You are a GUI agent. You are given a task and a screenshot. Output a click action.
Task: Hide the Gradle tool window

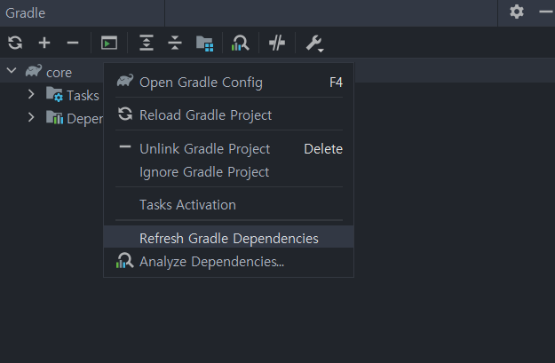(x=546, y=12)
